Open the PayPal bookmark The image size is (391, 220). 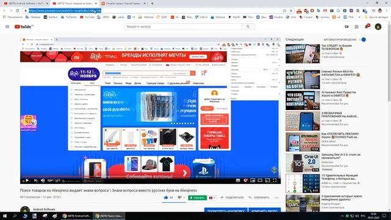pyautogui.click(x=235, y=17)
